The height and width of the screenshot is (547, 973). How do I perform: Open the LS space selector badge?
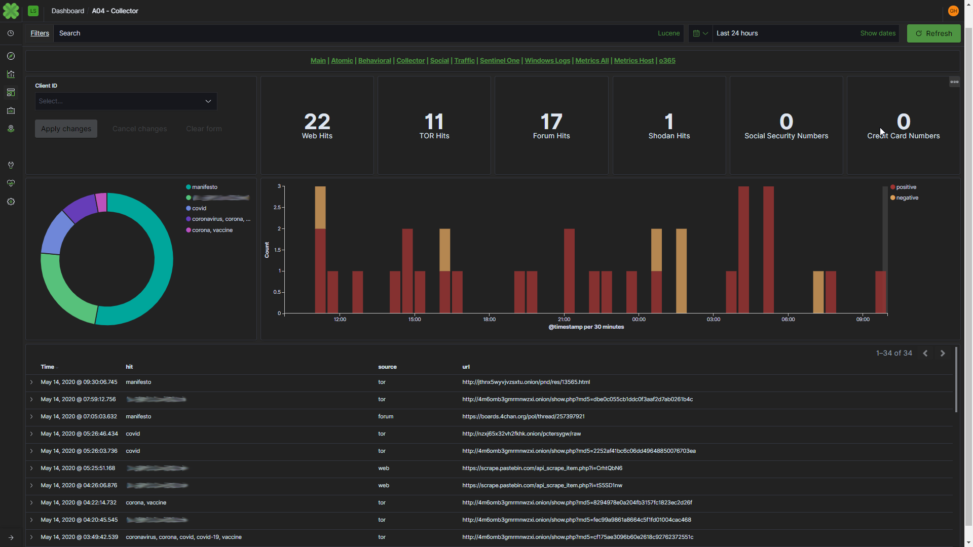point(33,11)
